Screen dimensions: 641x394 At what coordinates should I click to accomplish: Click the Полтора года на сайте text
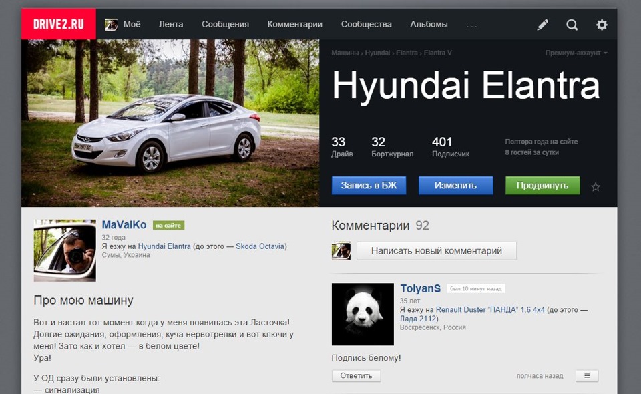point(541,142)
